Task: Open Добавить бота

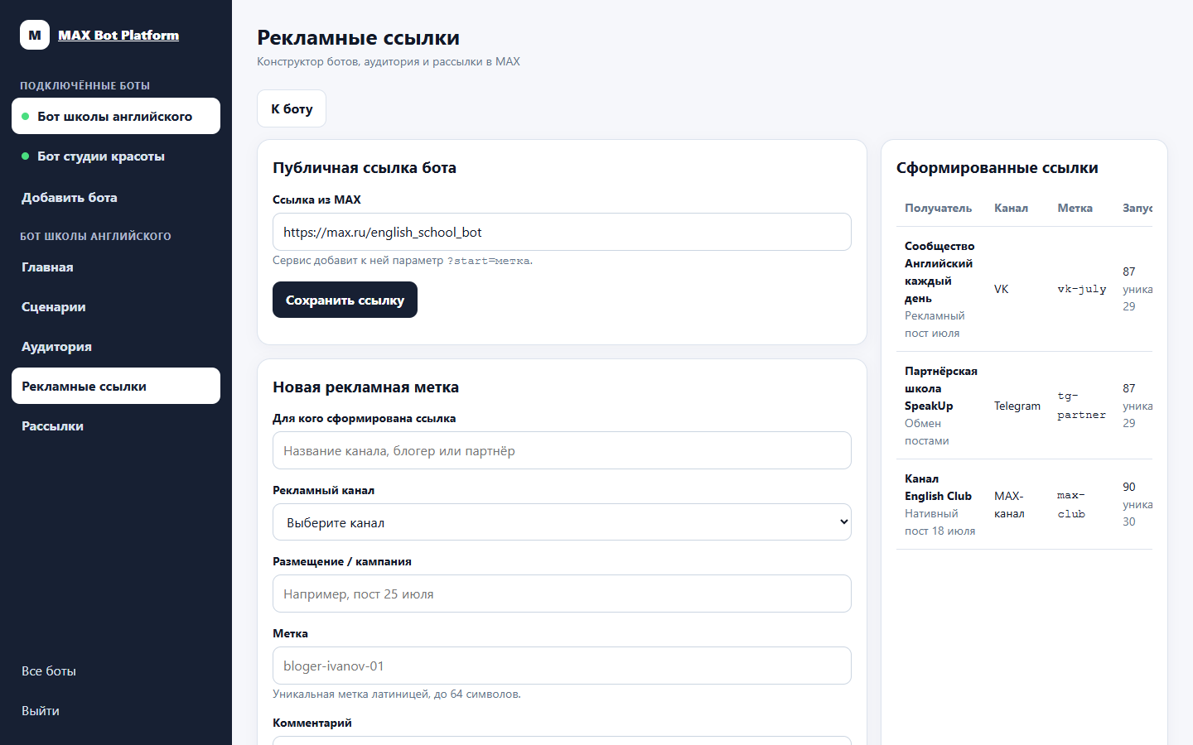Action: [116, 197]
